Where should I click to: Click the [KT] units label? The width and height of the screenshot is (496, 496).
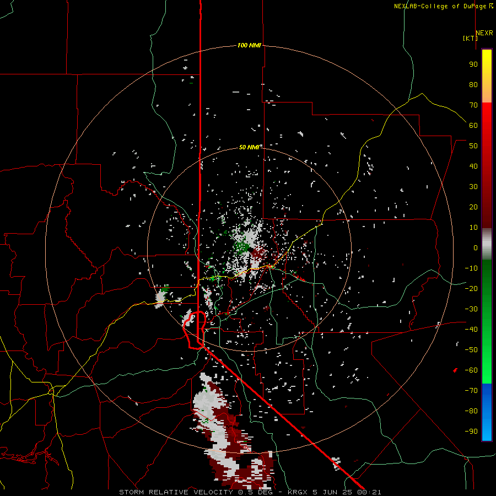click(470, 38)
